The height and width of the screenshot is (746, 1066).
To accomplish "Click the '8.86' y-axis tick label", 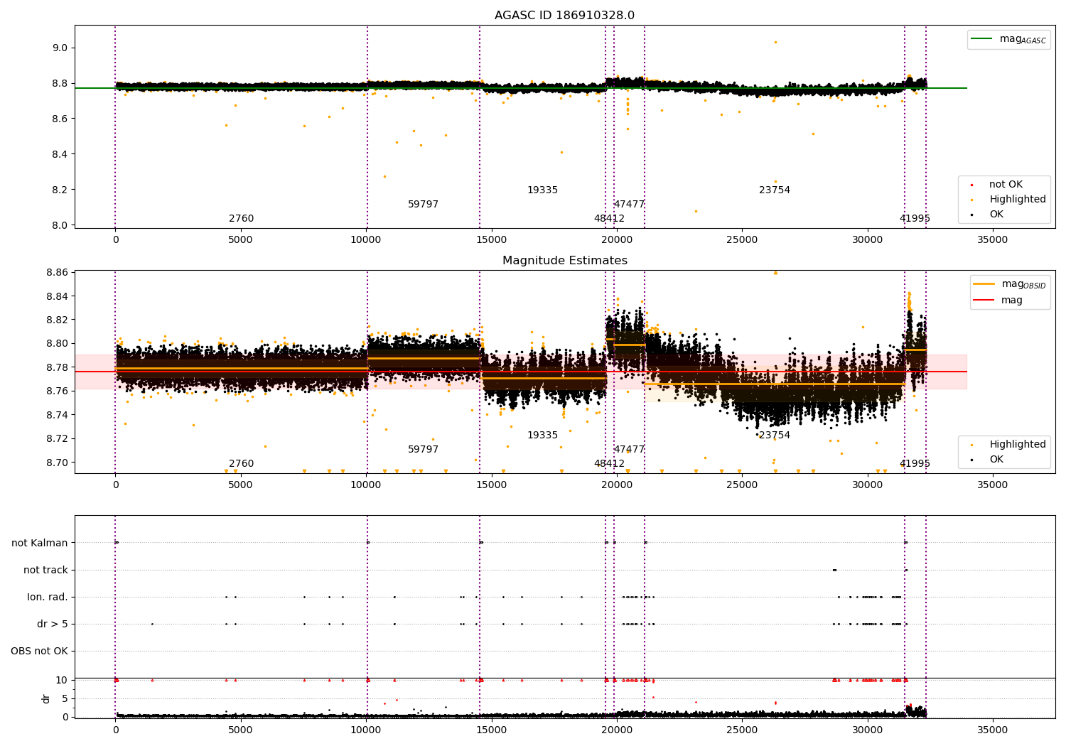I will click(56, 273).
